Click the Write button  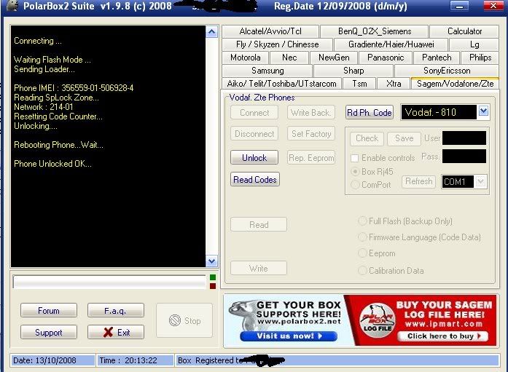point(259,268)
